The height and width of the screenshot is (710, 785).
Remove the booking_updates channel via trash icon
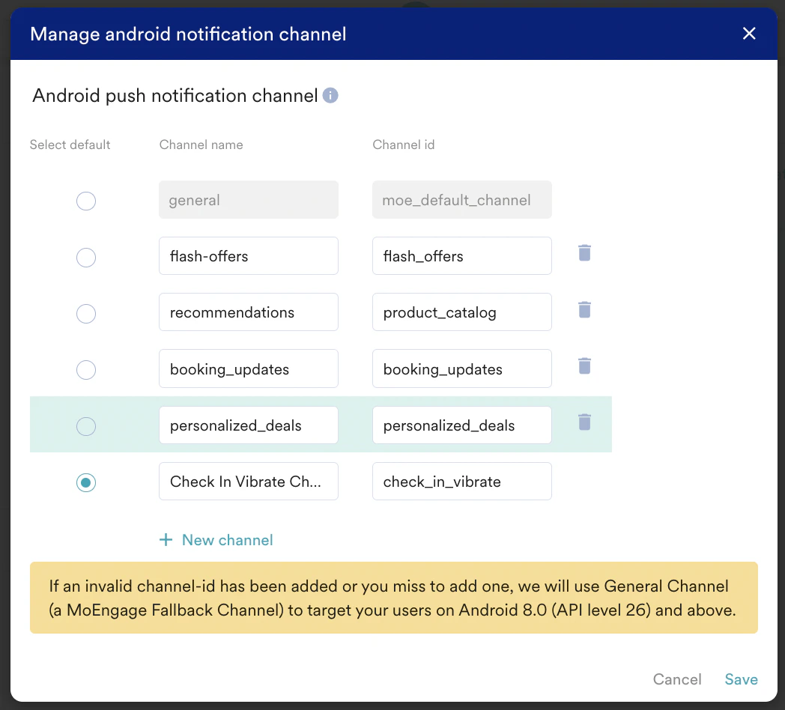pos(584,366)
